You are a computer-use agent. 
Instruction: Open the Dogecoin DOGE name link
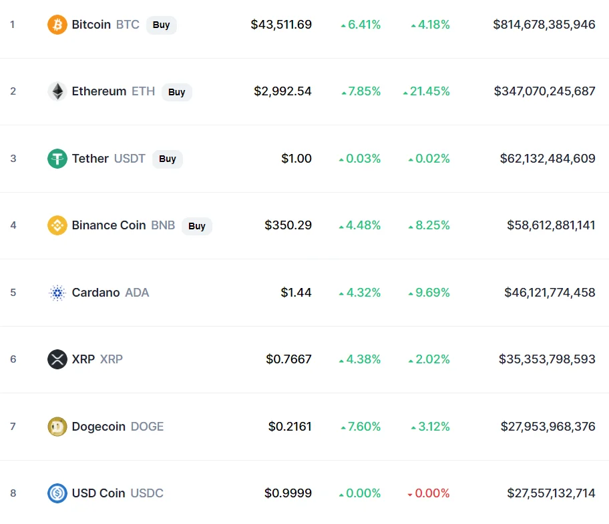point(118,427)
